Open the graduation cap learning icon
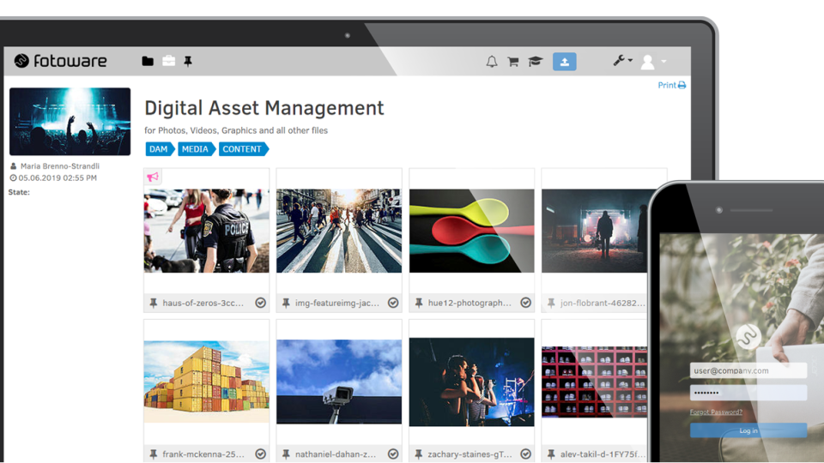The width and height of the screenshot is (824, 463). click(535, 62)
